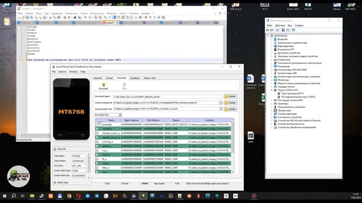This screenshot has height=203, width=362.
Task: Click the red Record Macro icon in Notepad++
Action: click(146, 17)
